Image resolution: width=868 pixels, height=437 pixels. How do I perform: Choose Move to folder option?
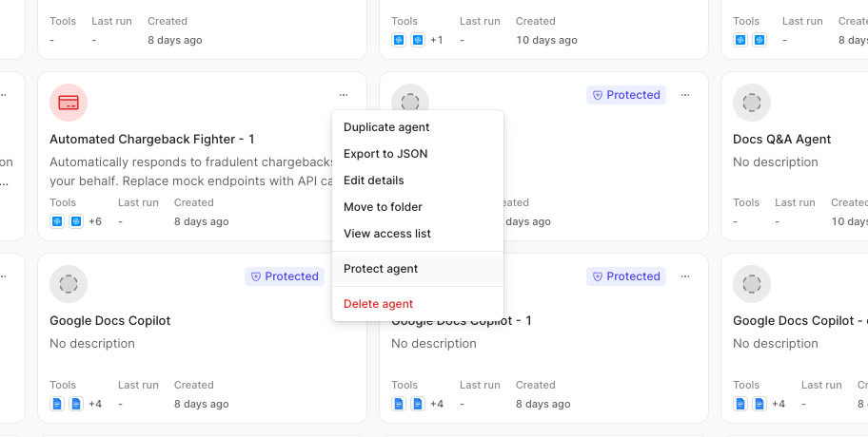coord(383,207)
